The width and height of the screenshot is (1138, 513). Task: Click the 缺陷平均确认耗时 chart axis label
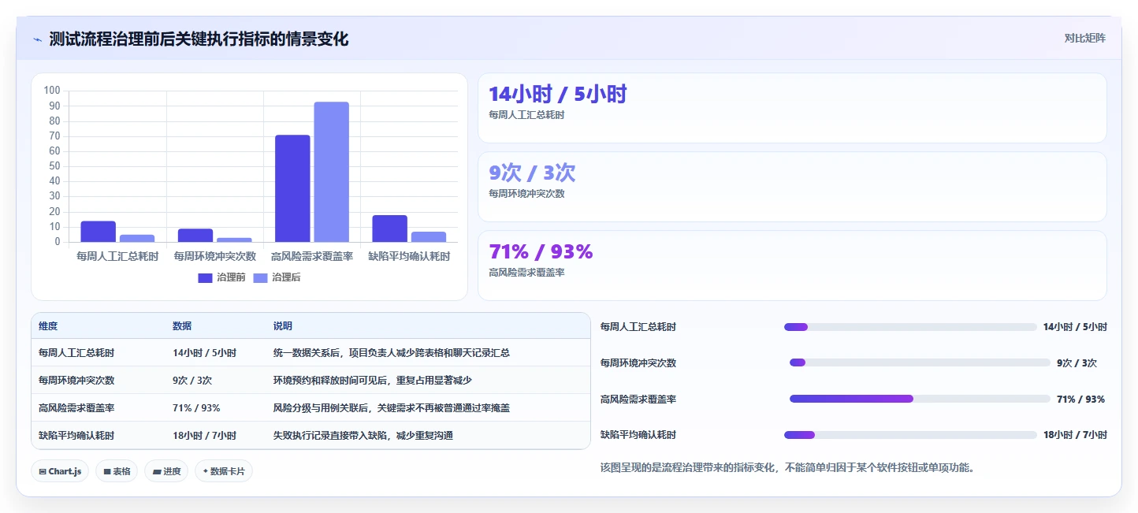pyautogui.click(x=409, y=256)
